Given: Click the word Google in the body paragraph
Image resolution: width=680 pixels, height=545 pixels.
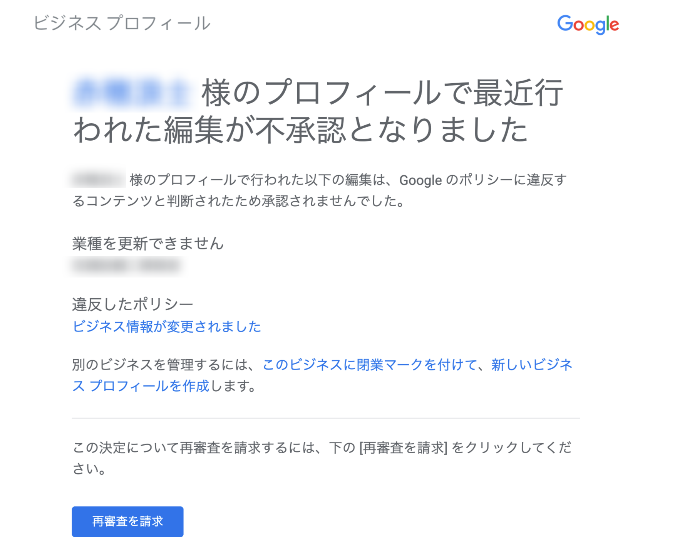Looking at the screenshot, I should tap(420, 180).
